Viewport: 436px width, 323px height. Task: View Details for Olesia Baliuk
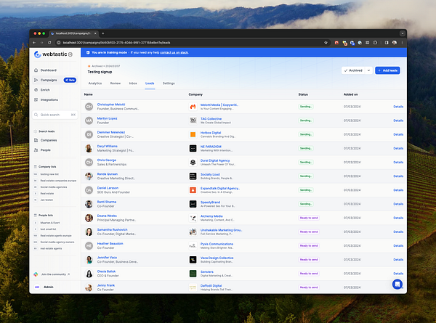[x=398, y=274]
